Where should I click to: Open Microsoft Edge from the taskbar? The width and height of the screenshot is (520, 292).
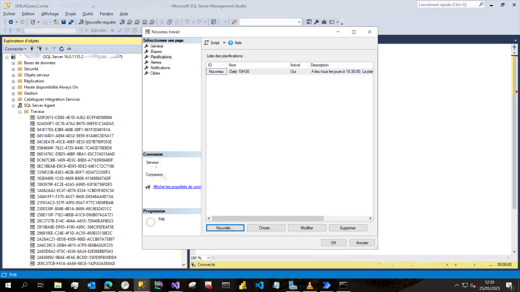point(108,285)
